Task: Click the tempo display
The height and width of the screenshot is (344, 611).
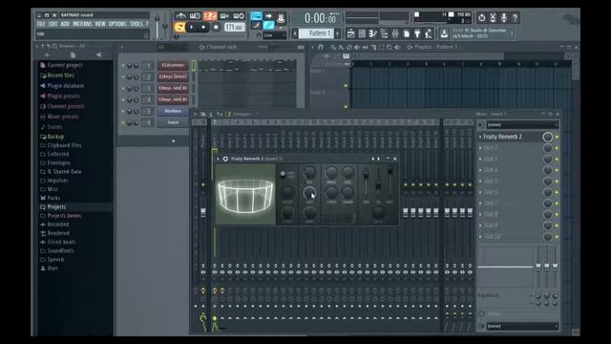Action: coord(235,28)
